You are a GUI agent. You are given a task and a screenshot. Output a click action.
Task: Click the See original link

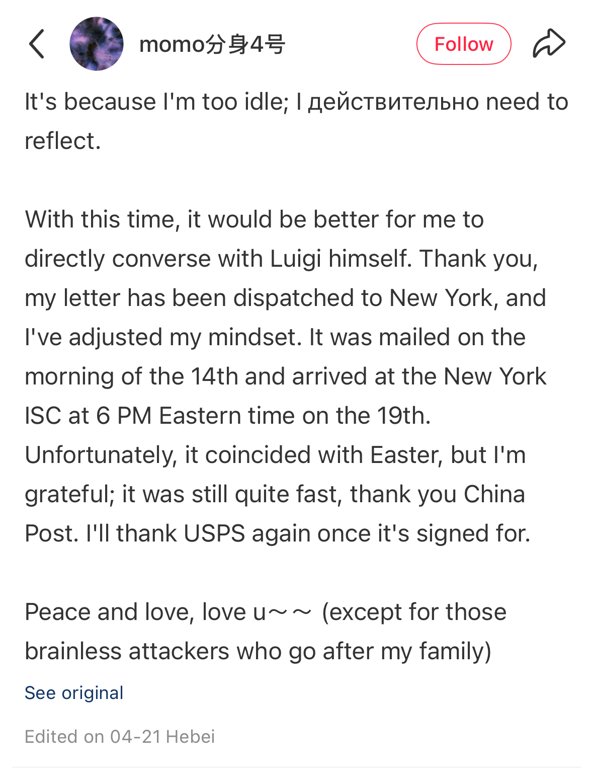pos(74,693)
